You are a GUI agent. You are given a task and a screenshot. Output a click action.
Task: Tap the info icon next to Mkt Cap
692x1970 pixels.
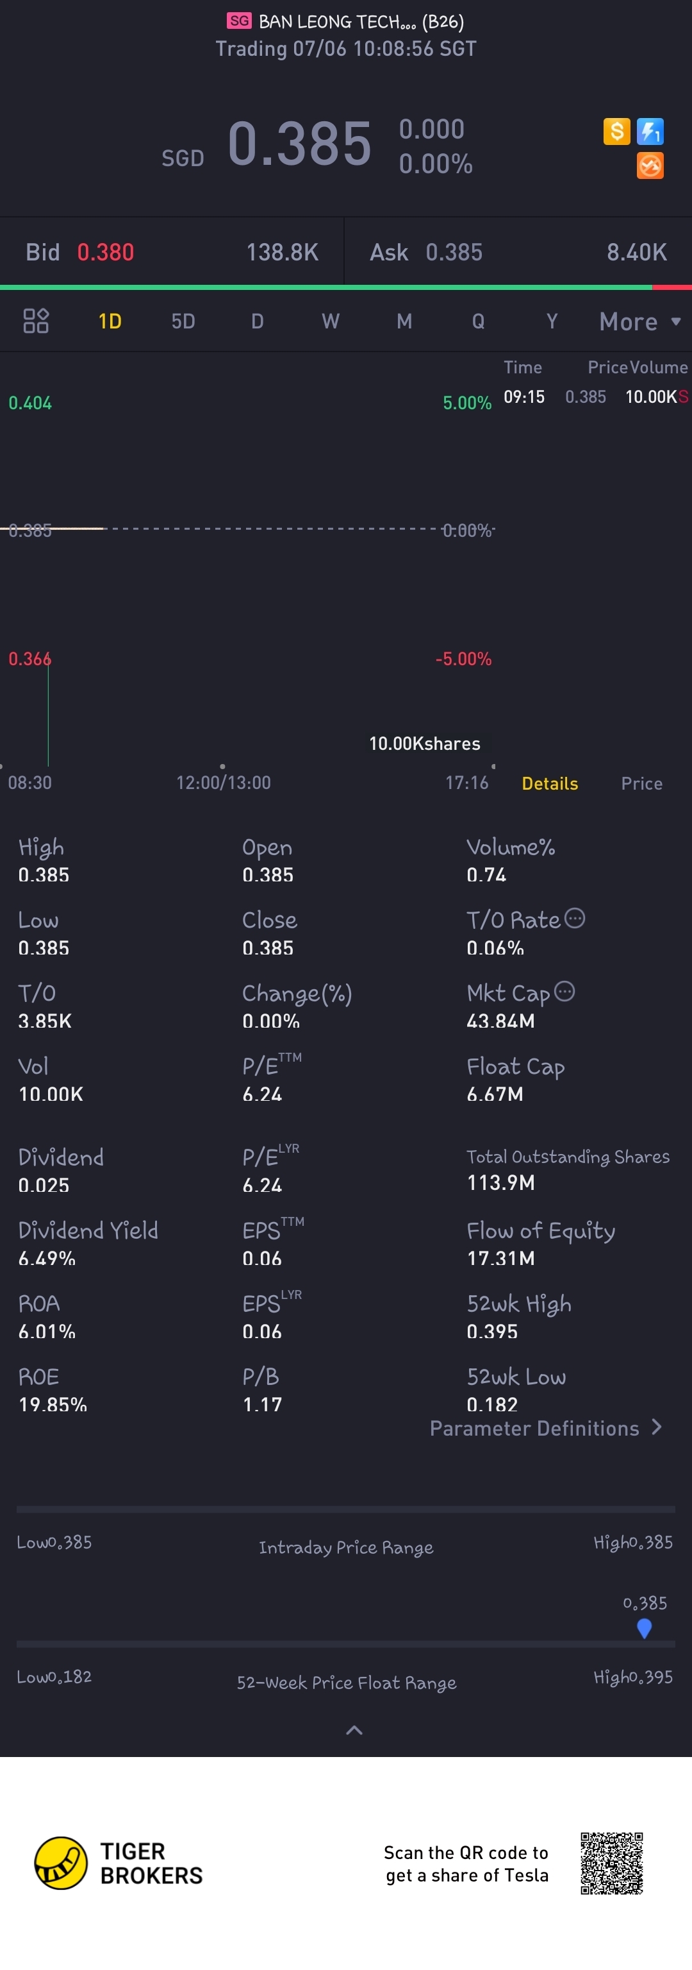564,992
